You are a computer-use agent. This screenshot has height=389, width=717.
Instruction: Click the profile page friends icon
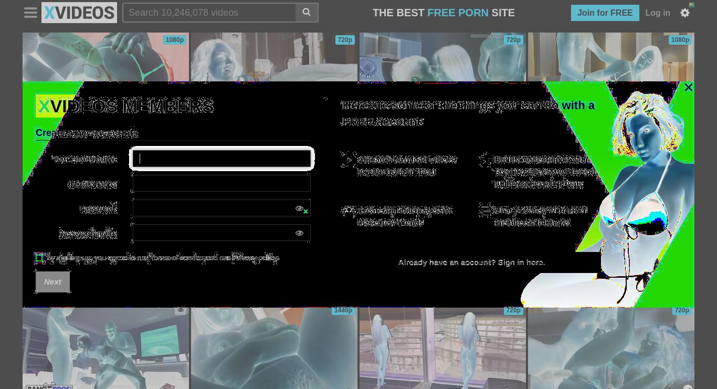pos(348,211)
